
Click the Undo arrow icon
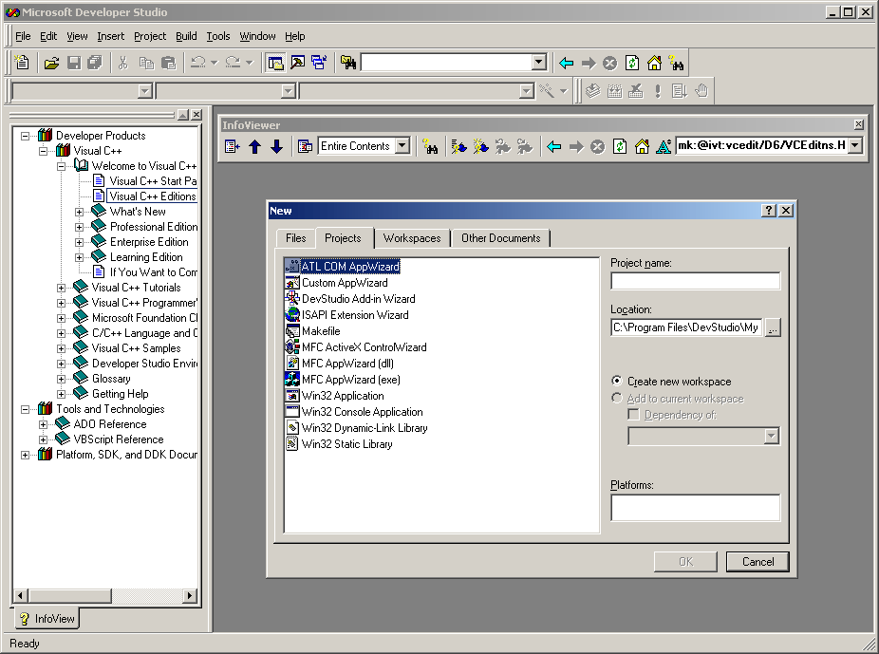[x=197, y=63]
